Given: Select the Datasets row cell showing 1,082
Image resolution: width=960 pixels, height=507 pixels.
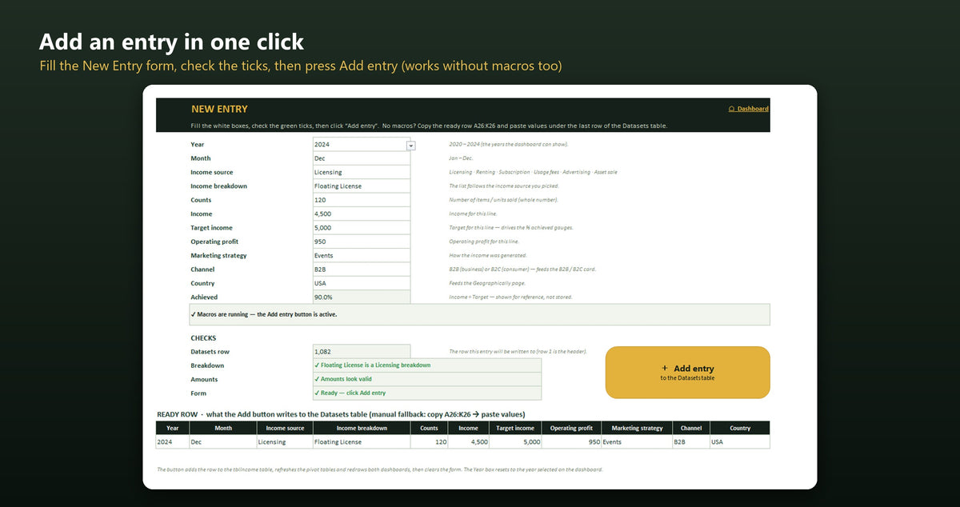Looking at the screenshot, I should (x=362, y=352).
